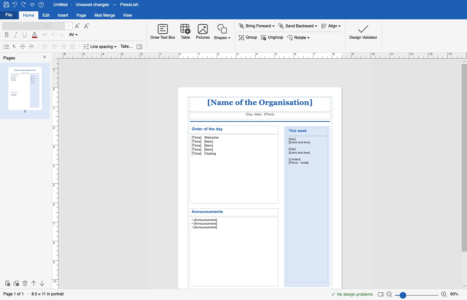Zoom out with the magnifier minus icon

(x=389, y=294)
